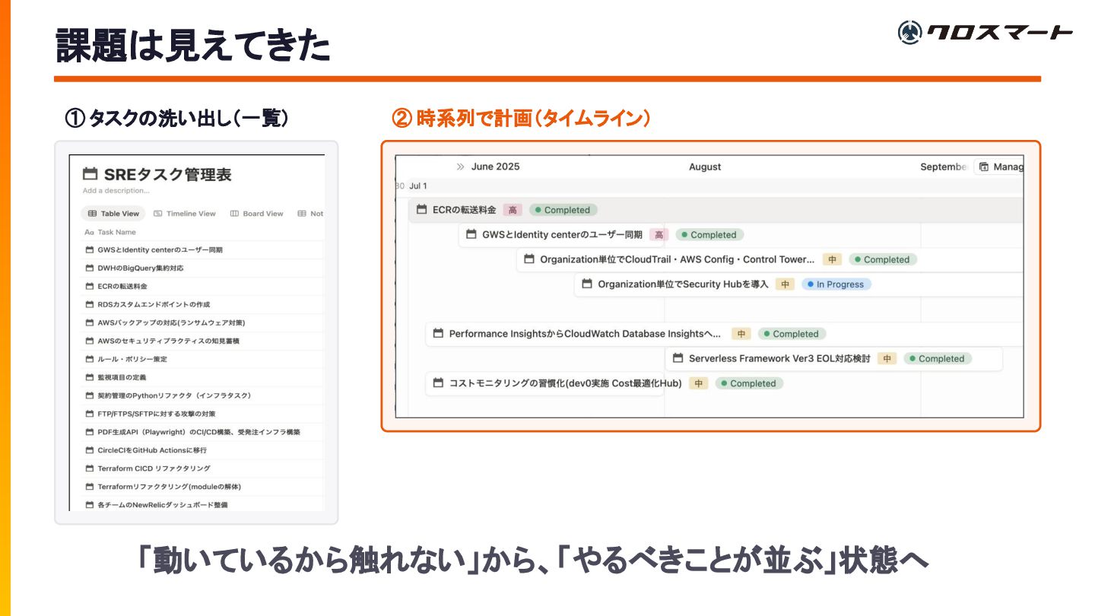Screen dimensions: 1095x616
Task: Click the icon on the Organization単位でCloudTrail timeline bar
Action: [x=529, y=259]
